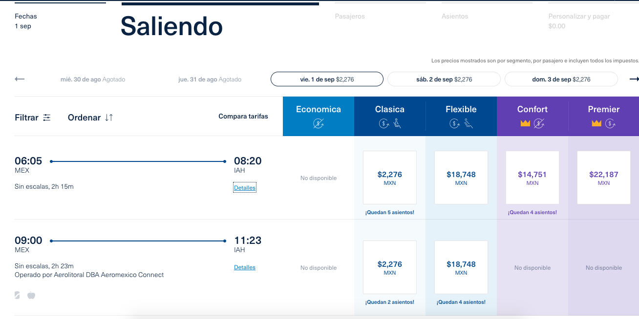The image size is (639, 319).
Task: Click the Premier crown icon
Action: pyautogui.click(x=596, y=124)
